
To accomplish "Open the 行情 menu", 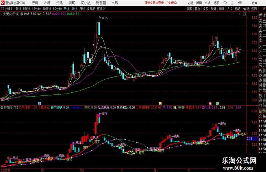I will pyautogui.click(x=35, y=3).
